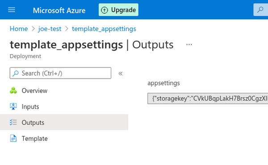The image size is (268, 165).
Task: Click the upgrade arrow circle icon
Action: pyautogui.click(x=105, y=10)
